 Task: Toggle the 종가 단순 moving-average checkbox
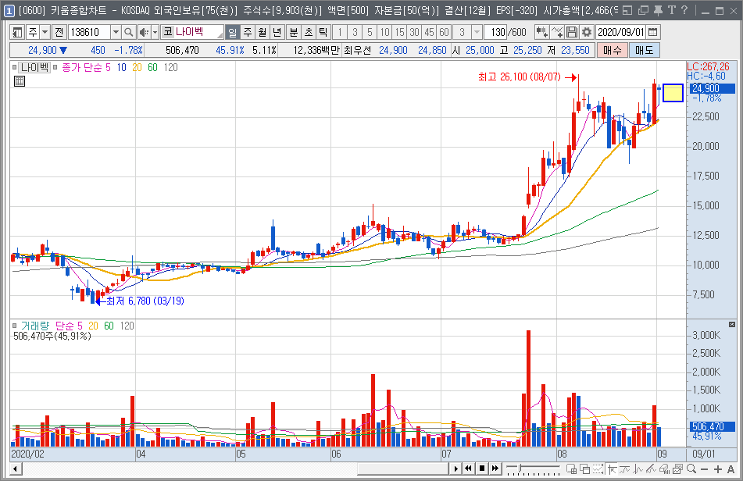(55, 68)
